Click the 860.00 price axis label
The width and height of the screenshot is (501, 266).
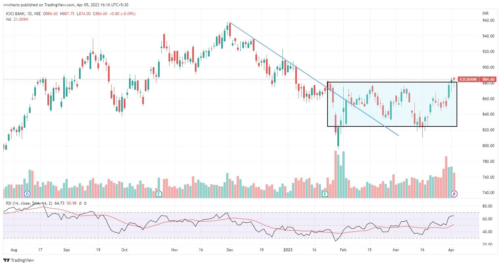[x=488, y=99]
